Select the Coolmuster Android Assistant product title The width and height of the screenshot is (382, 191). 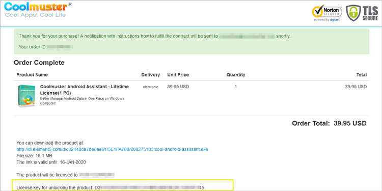pos(84,90)
